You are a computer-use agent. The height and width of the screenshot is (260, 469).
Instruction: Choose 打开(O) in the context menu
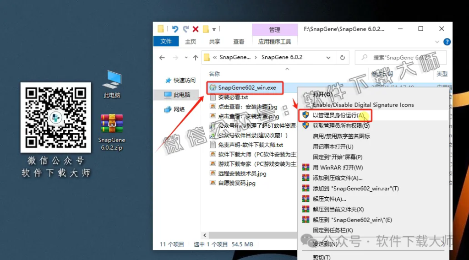coord(322,94)
